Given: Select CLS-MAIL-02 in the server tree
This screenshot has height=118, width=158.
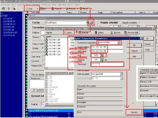Looking at the screenshot, I should (x=9, y=30).
